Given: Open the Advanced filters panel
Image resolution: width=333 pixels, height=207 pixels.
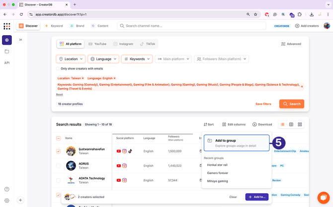Looking at the screenshot, I should point(291,44).
